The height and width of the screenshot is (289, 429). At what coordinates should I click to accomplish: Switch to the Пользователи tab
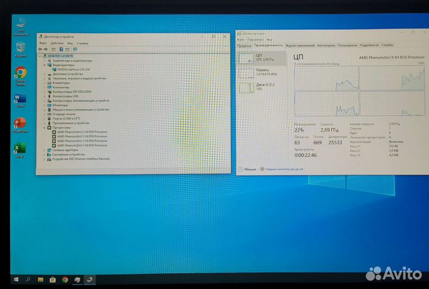tap(347, 45)
